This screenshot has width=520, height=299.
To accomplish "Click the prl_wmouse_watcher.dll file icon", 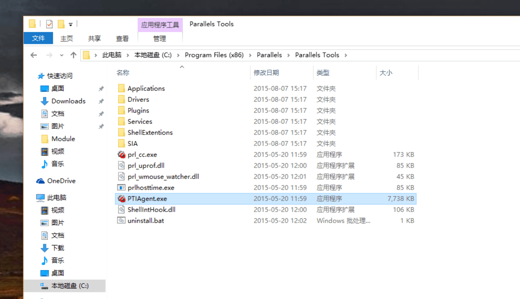I will coord(121,177).
